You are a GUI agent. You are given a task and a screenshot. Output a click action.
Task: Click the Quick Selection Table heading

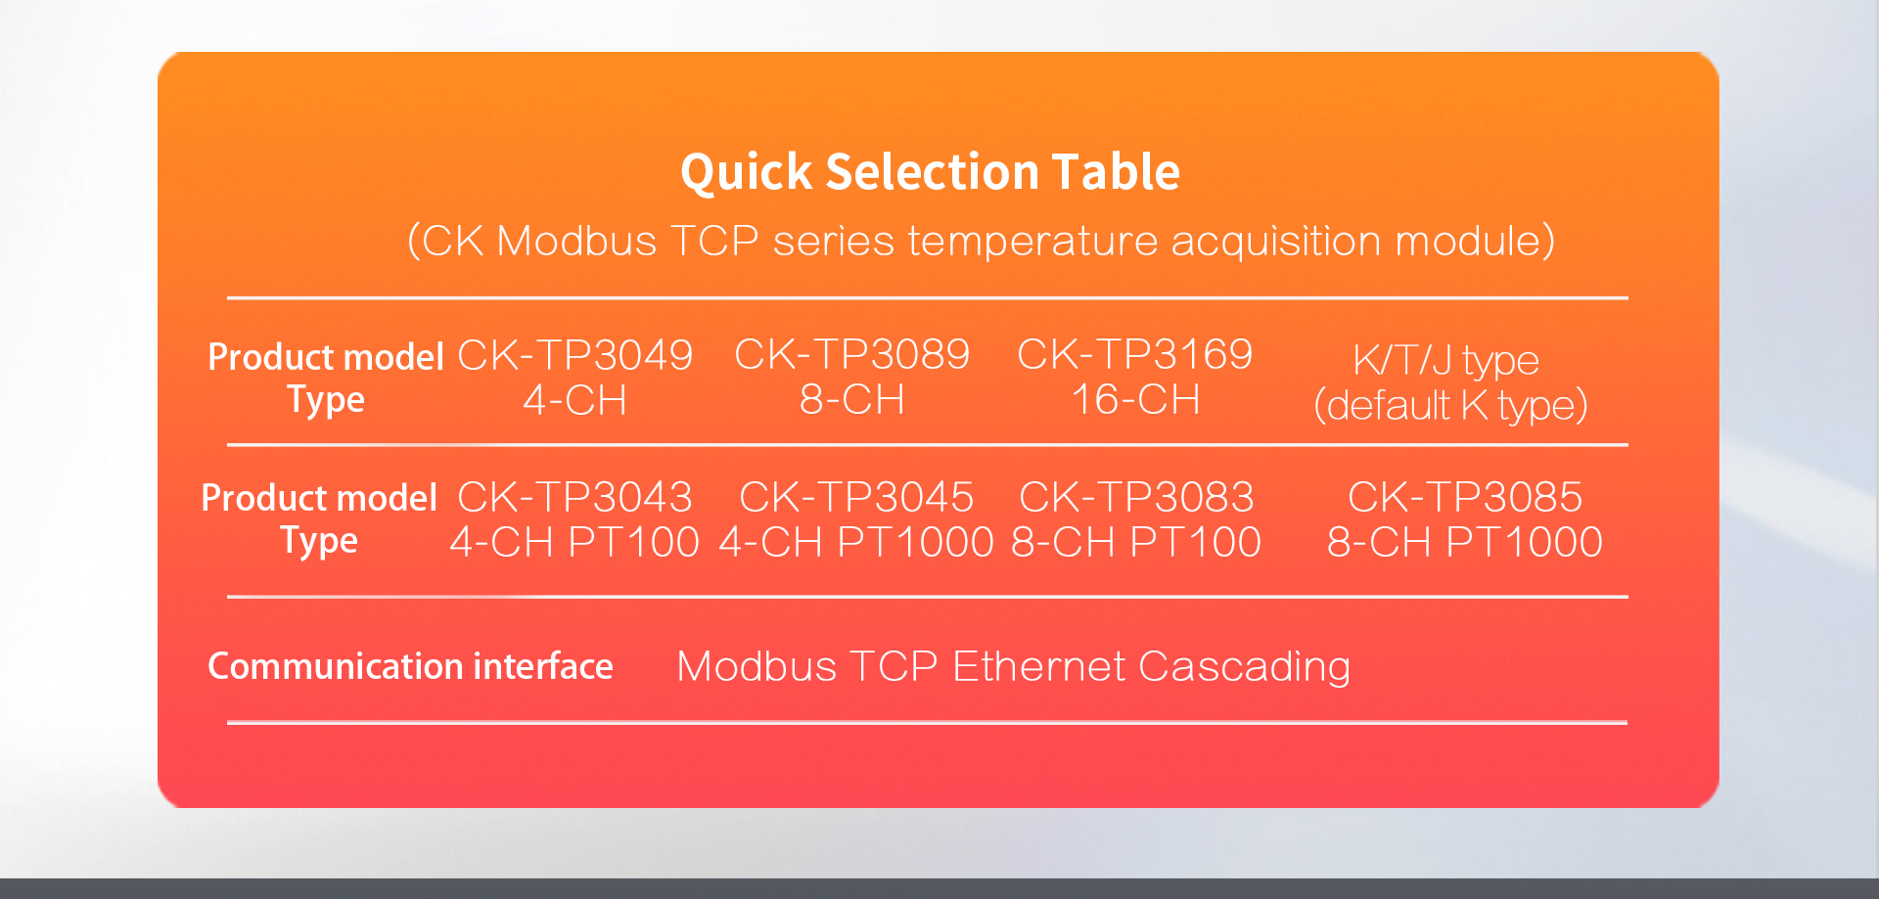[x=930, y=173]
